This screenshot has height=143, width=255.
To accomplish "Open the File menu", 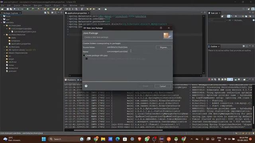I will click(2, 5).
